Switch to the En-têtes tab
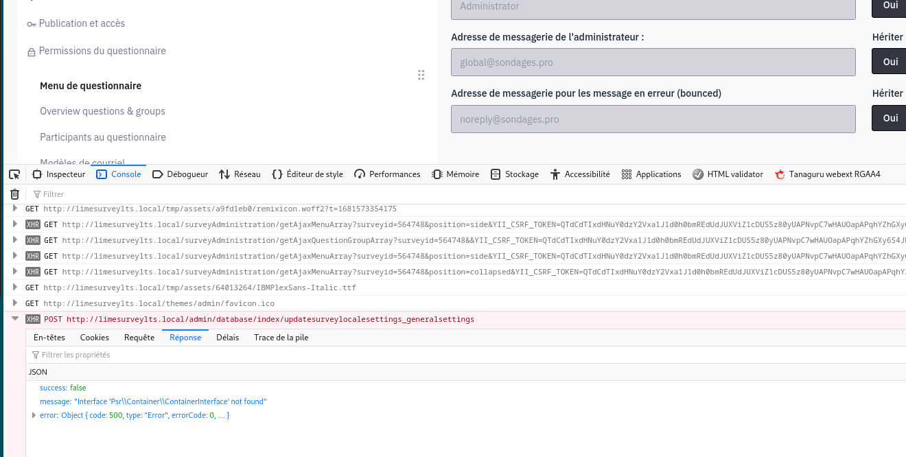The height and width of the screenshot is (457, 906). (x=49, y=337)
